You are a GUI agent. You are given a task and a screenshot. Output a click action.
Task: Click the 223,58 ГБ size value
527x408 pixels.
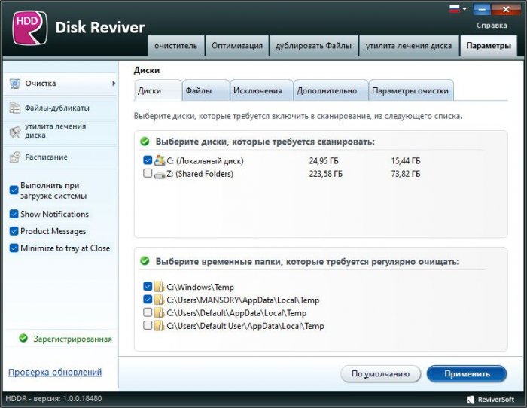[x=326, y=174]
